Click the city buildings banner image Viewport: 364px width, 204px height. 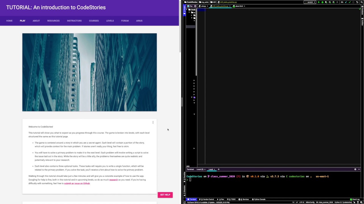point(90,72)
